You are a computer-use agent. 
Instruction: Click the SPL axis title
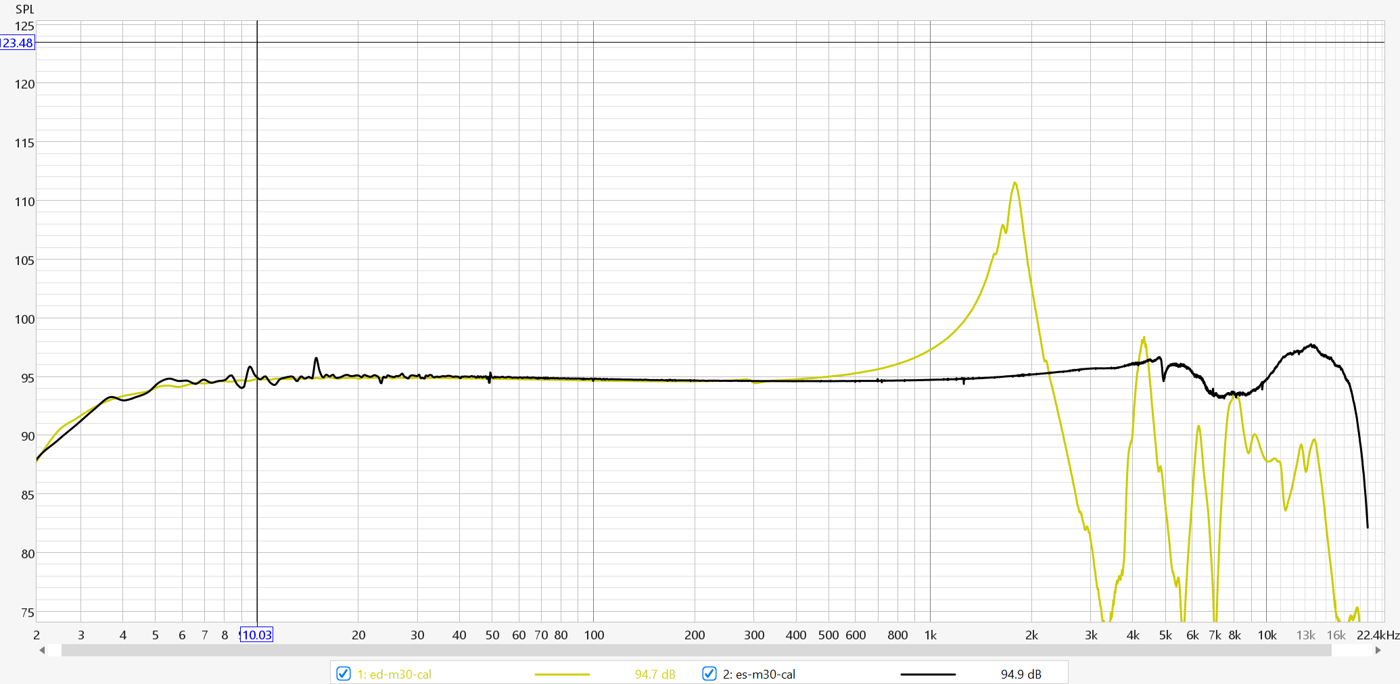tap(24, 9)
